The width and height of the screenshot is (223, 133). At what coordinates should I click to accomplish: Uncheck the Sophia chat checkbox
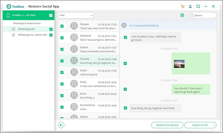[62, 49]
